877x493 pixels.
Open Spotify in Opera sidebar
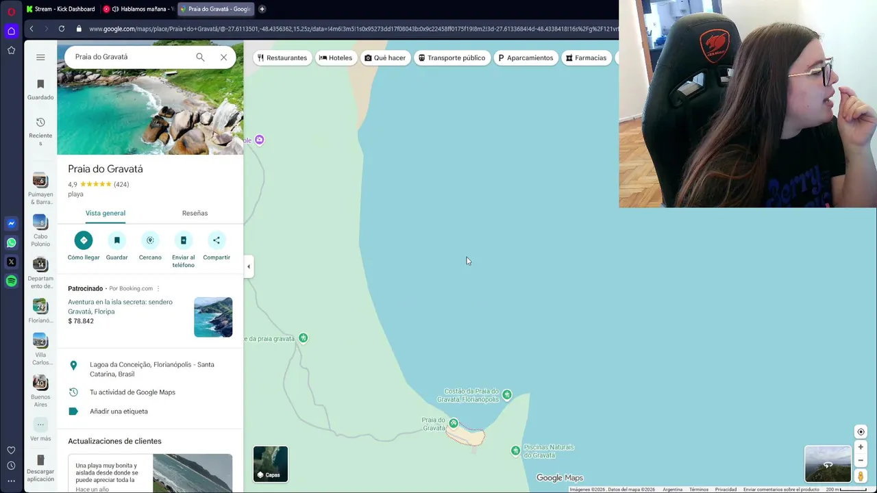point(11,281)
